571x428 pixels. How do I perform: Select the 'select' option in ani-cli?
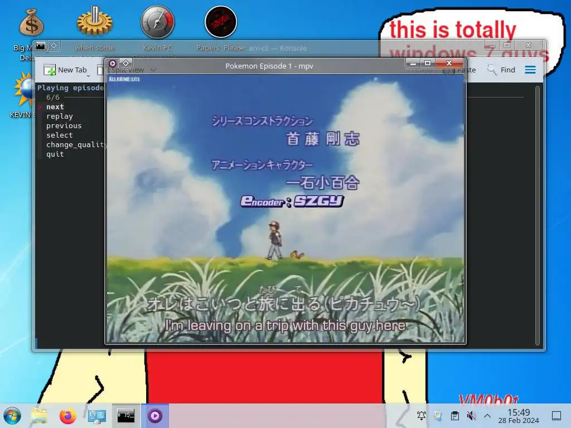coord(59,135)
